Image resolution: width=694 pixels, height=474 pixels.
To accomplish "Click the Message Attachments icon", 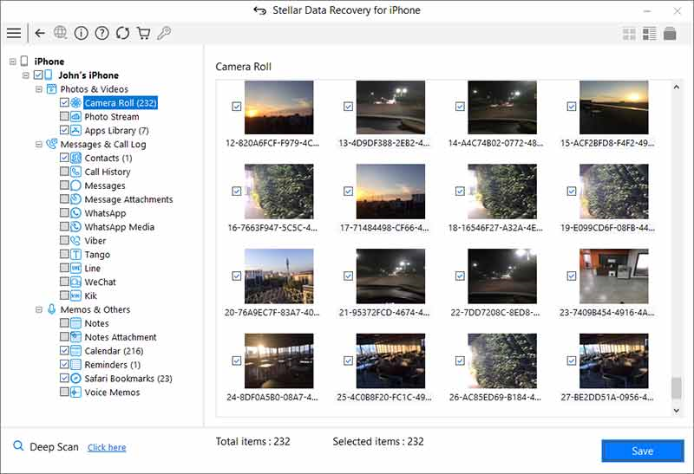I will tap(76, 199).
